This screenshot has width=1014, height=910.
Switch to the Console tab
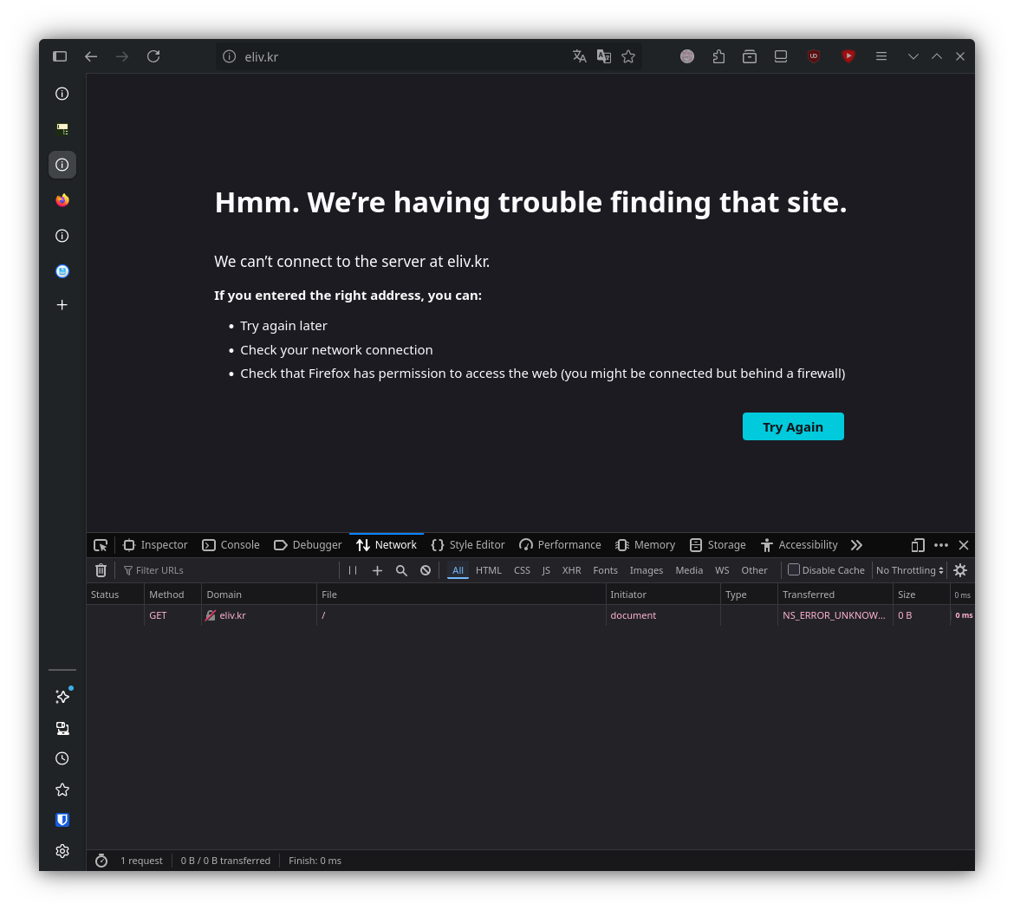click(231, 545)
